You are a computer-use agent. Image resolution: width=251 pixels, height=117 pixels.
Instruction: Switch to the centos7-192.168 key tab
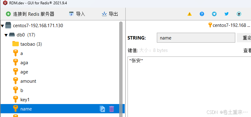point(229,25)
